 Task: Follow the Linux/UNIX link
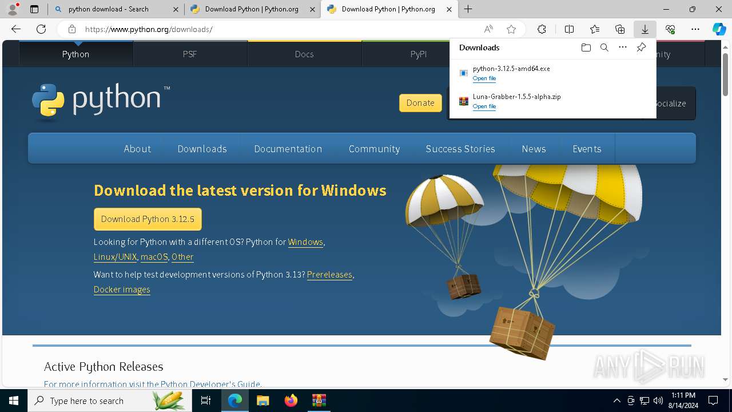115,257
